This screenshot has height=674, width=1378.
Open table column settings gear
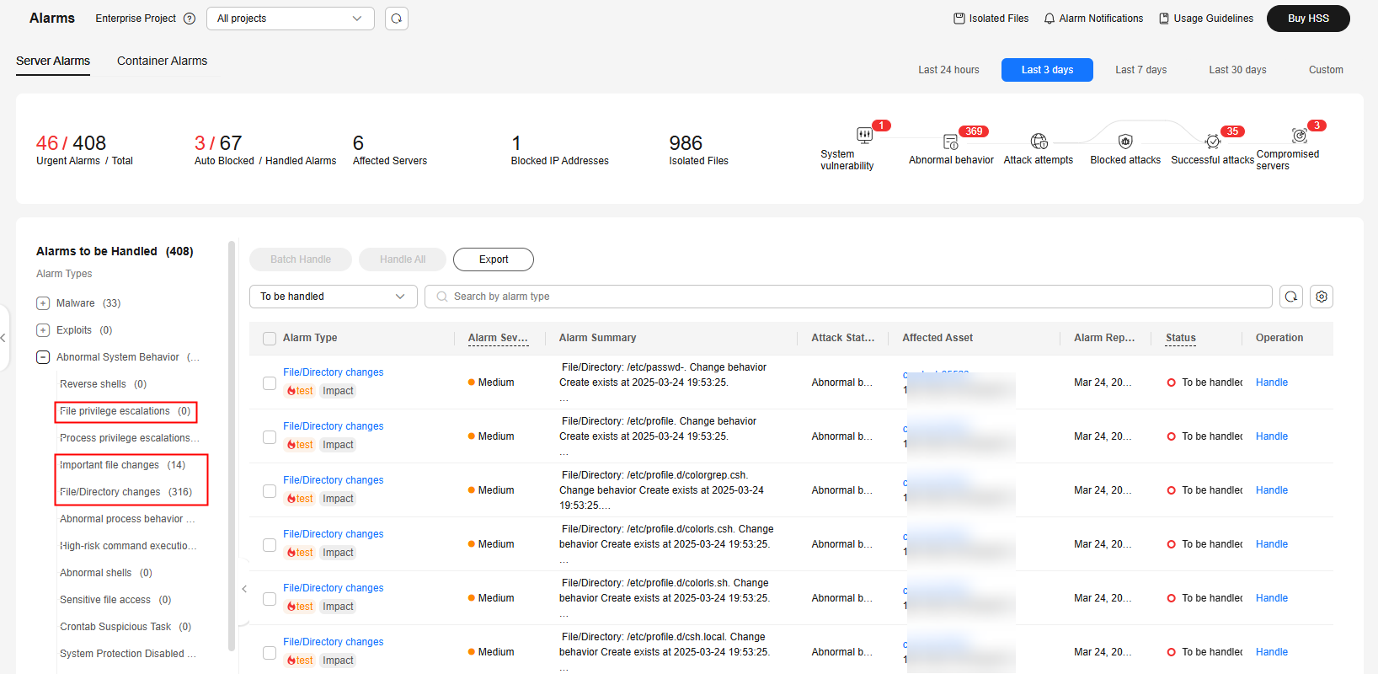tap(1322, 297)
